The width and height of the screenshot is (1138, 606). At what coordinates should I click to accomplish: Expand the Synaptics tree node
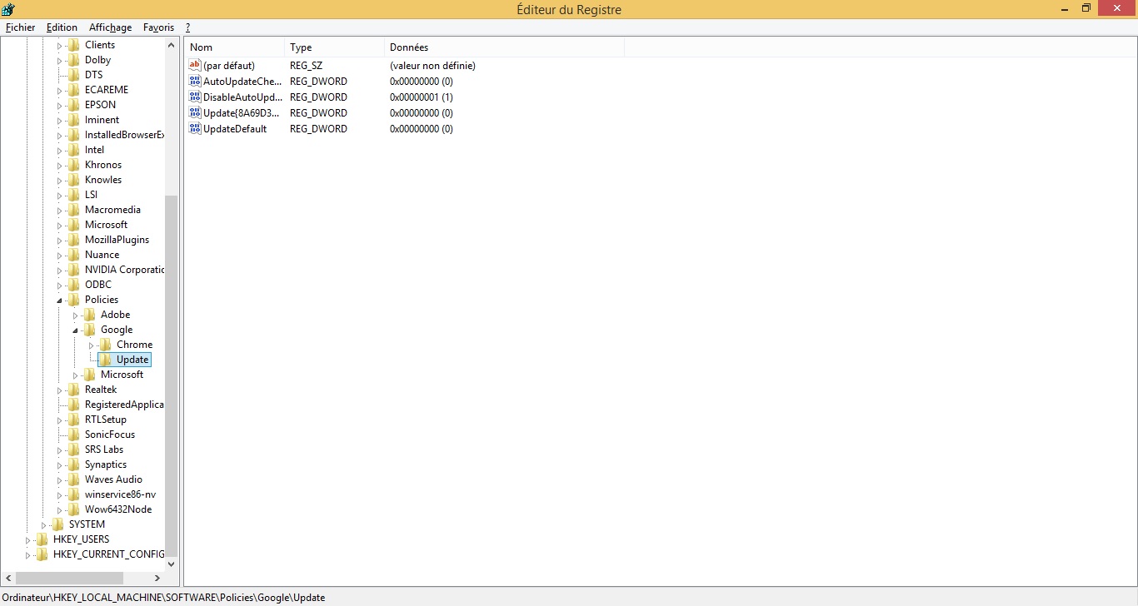pos(60,464)
